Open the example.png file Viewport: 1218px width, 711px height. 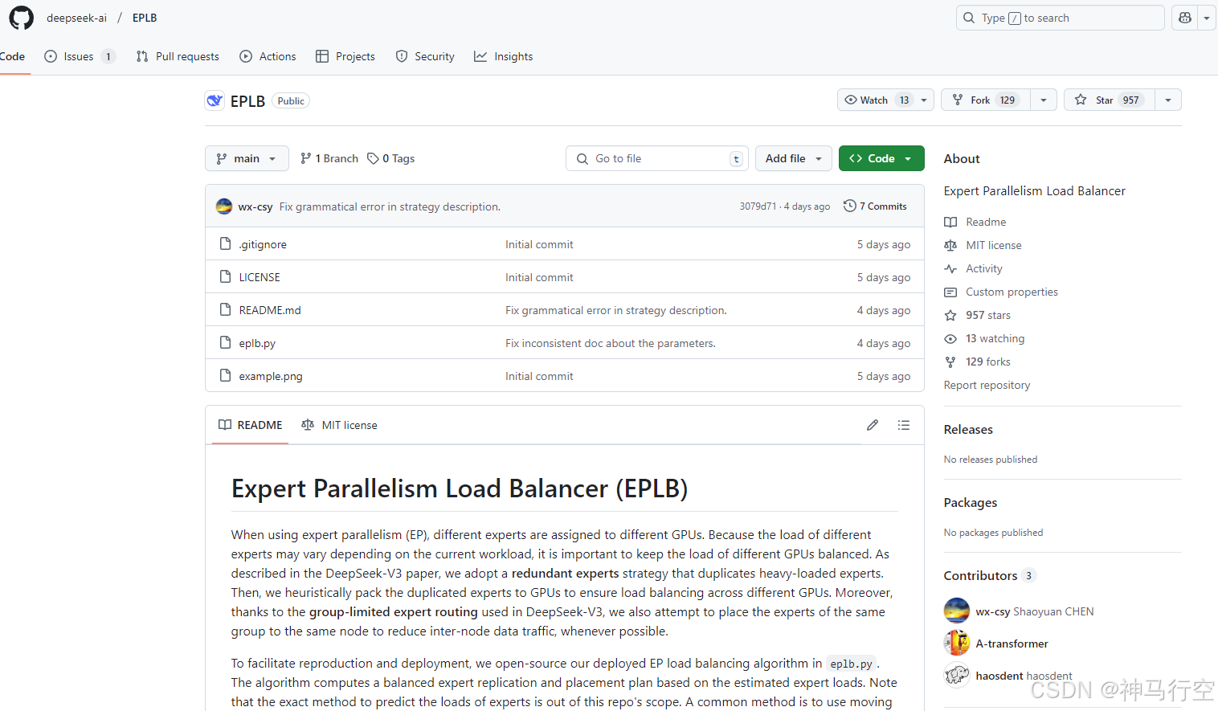point(271,376)
